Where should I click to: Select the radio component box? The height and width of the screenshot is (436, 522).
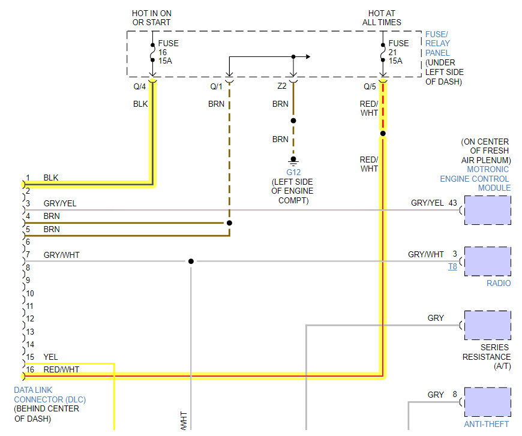[x=488, y=261]
